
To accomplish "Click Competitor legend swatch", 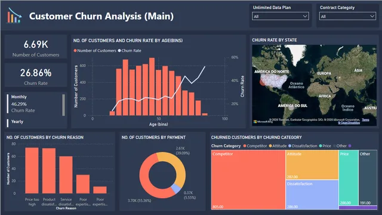I will (x=245, y=146).
